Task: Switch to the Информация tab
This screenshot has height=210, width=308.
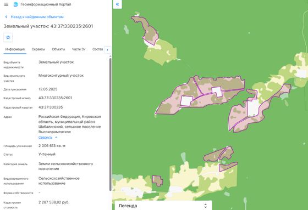Action: coord(15,49)
